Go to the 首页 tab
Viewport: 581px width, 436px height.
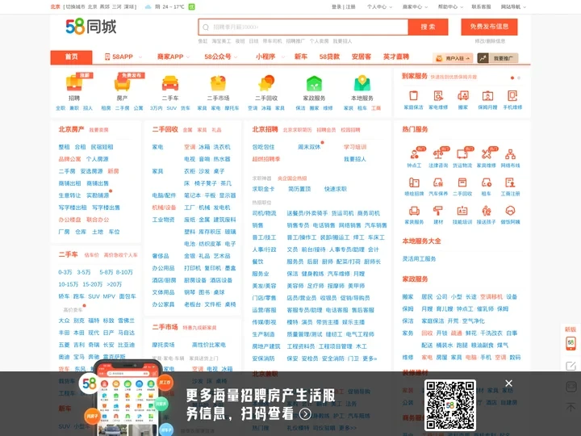click(71, 57)
